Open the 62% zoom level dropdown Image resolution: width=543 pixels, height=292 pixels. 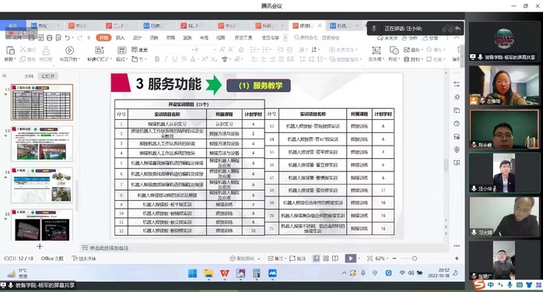coord(381,259)
